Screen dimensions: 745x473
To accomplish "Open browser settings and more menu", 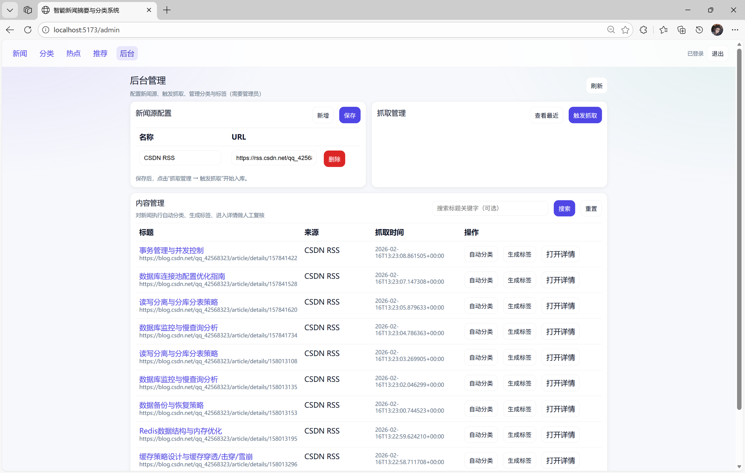I will click(735, 30).
